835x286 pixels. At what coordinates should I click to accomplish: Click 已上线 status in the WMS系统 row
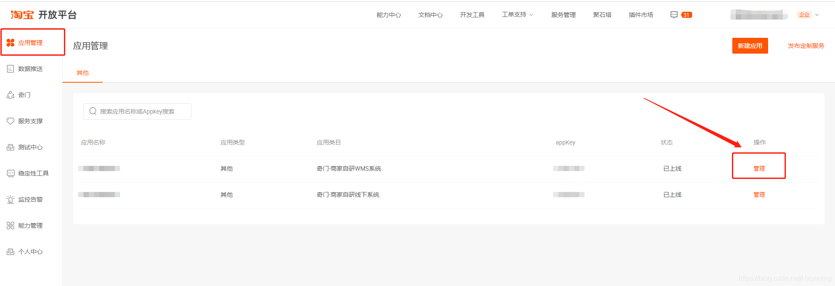point(672,168)
